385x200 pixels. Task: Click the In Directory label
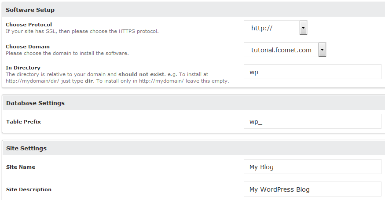click(23, 68)
